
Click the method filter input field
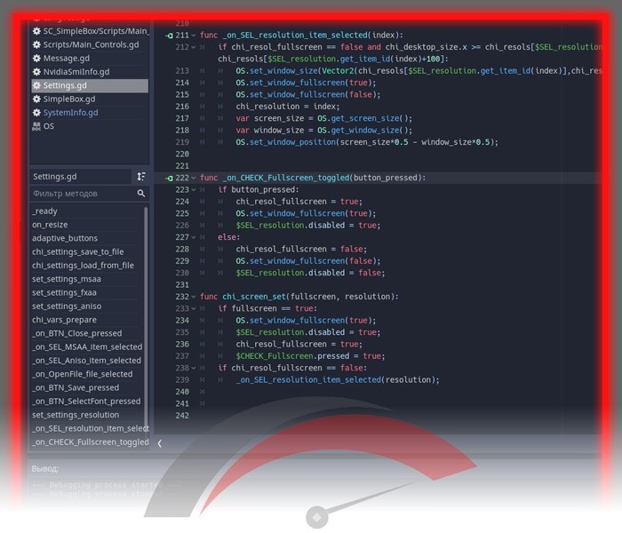pos(84,194)
